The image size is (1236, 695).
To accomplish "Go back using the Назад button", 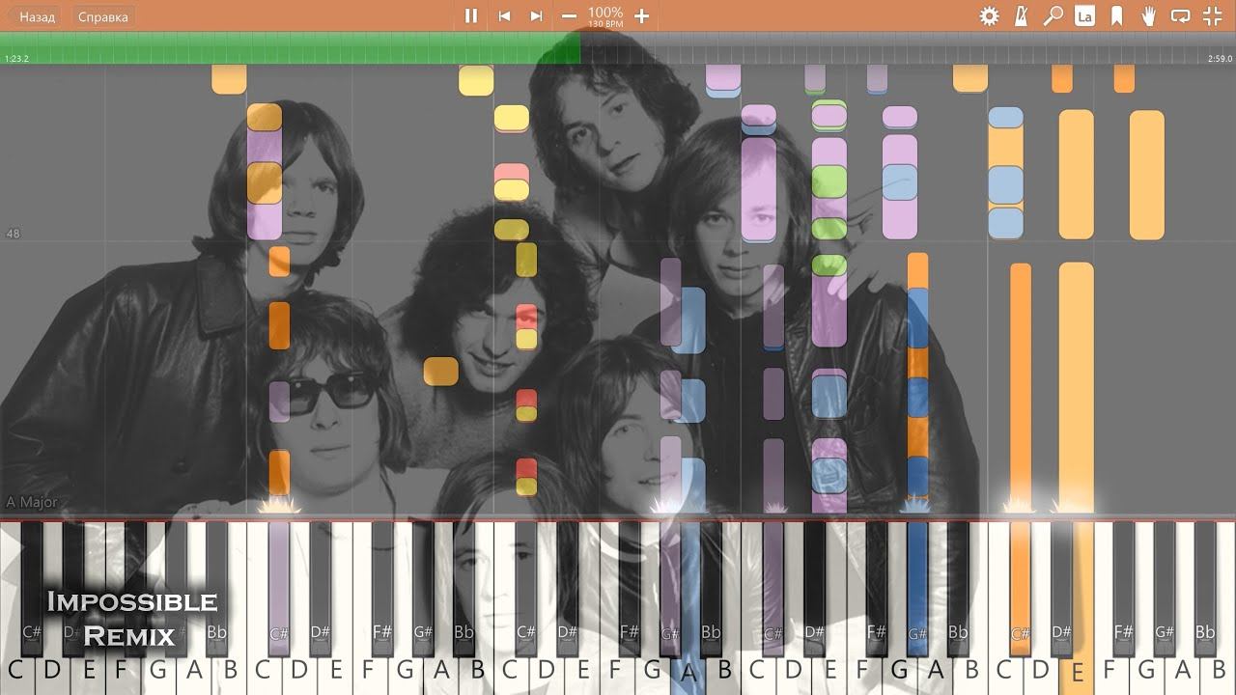I will pyautogui.click(x=37, y=16).
